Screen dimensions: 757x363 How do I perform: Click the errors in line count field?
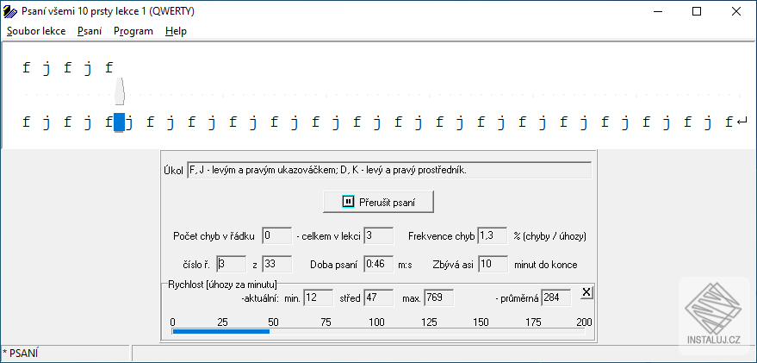(277, 235)
